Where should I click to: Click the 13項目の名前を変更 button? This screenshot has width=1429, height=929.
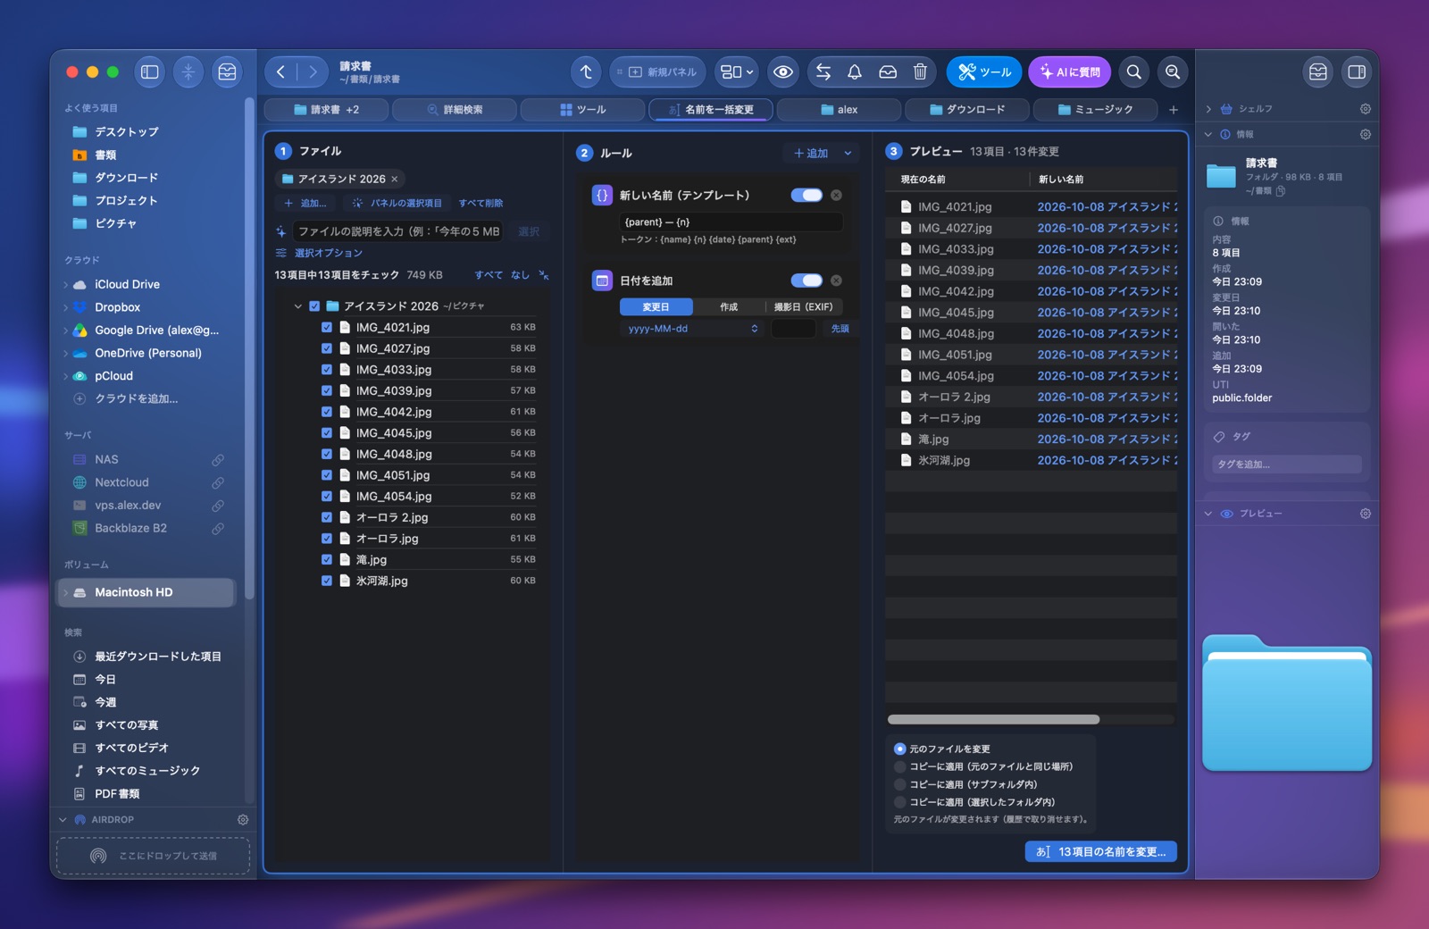click(x=1100, y=852)
